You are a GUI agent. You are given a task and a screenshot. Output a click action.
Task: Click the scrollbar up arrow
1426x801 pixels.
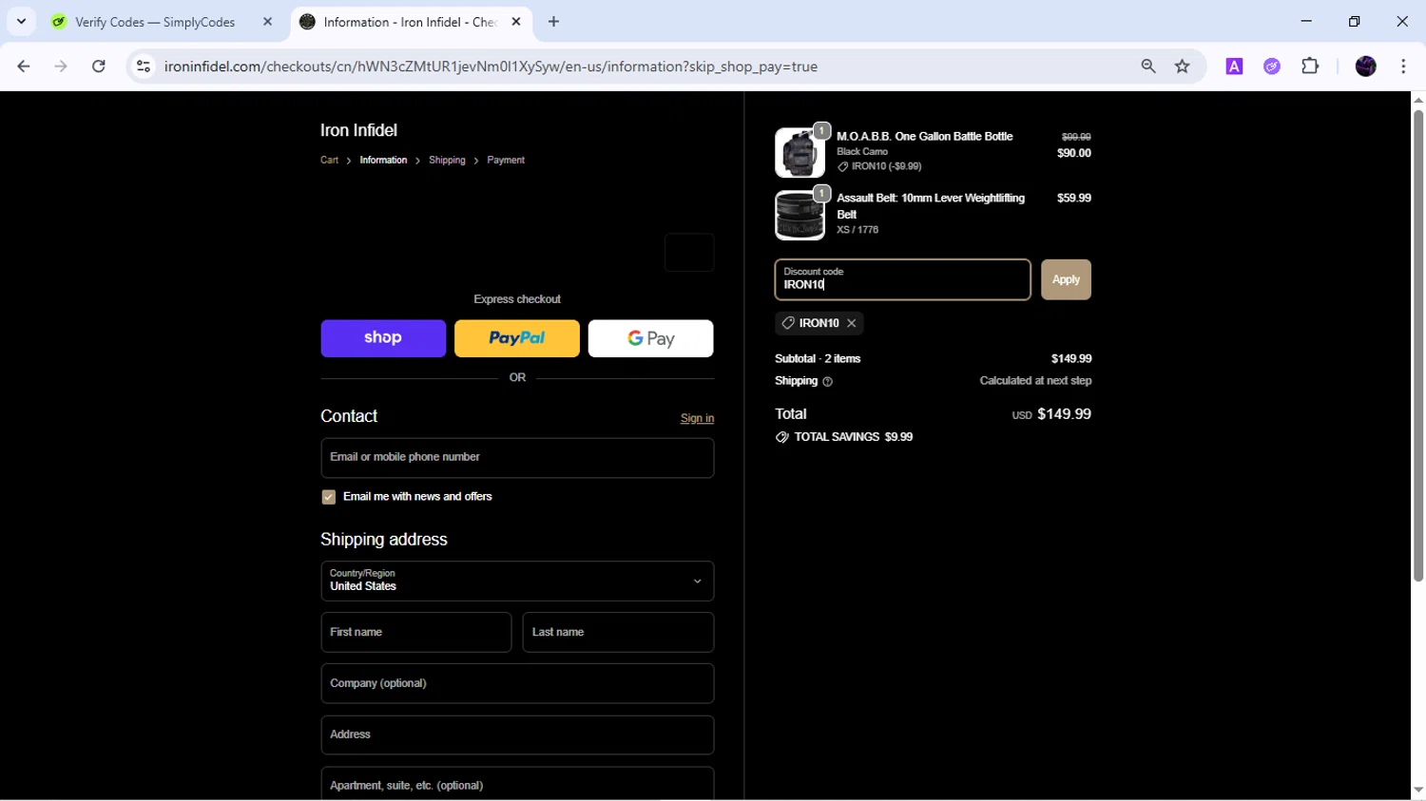[1418, 100]
